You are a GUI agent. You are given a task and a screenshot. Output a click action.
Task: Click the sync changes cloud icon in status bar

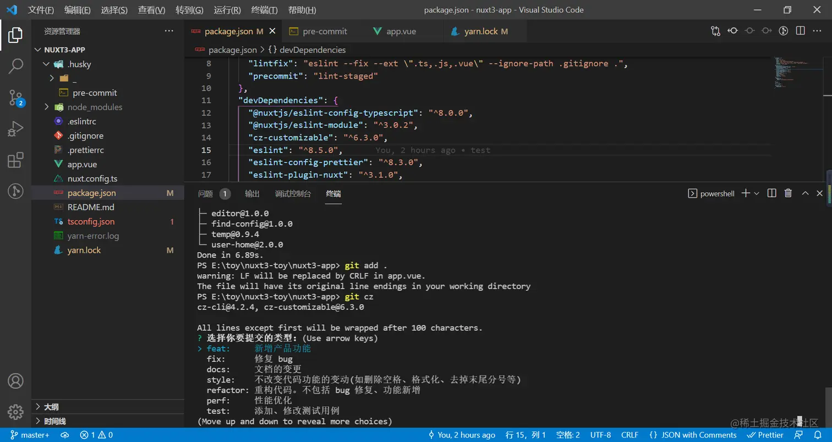point(65,435)
